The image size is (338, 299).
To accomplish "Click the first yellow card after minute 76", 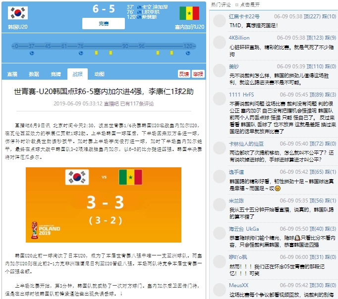I will point(96,53).
